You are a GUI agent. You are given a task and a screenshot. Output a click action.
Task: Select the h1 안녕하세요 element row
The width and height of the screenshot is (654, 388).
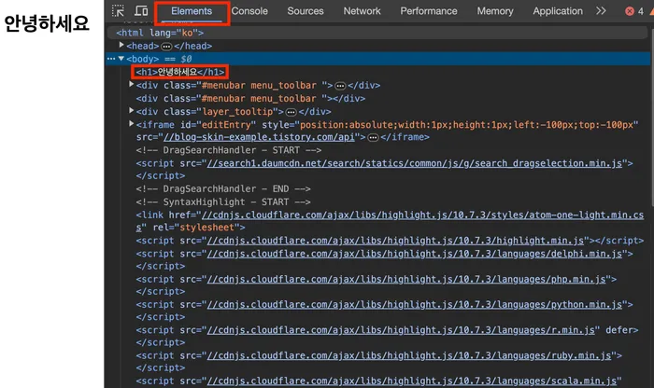[x=179, y=72]
